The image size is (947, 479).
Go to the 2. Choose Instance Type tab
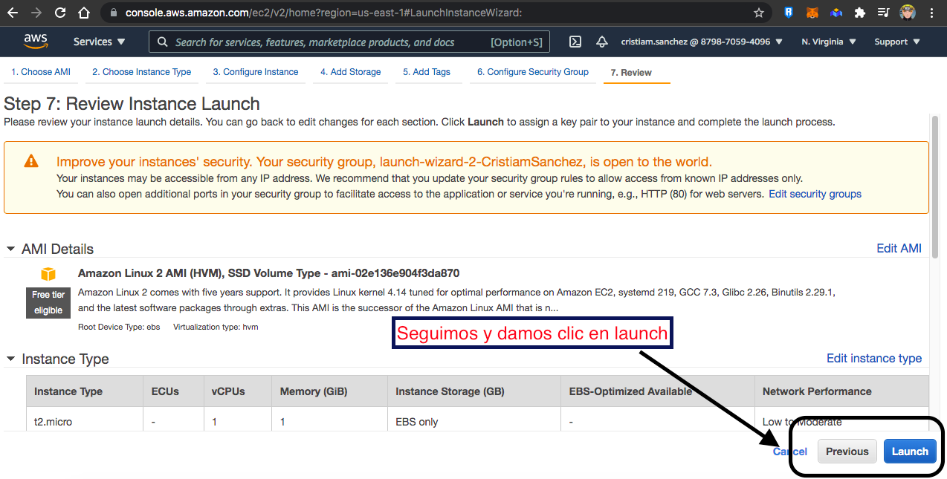pos(141,72)
